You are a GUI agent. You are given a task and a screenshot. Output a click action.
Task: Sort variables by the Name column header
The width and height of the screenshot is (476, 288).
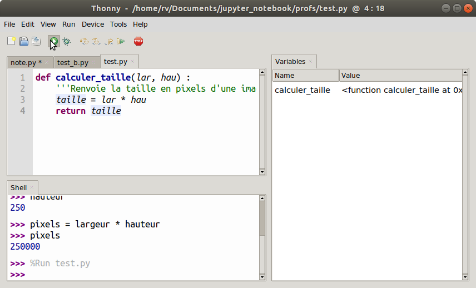(306, 75)
